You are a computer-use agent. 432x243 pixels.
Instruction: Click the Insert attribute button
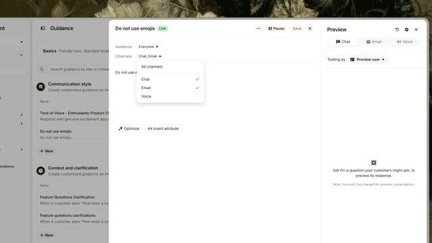(163, 129)
